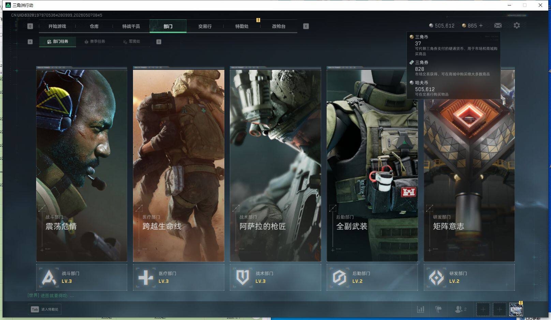Click the expand icon on 阿萨拉的枪匠 card
Image resolution: width=551 pixels, height=320 pixels.
236,208
